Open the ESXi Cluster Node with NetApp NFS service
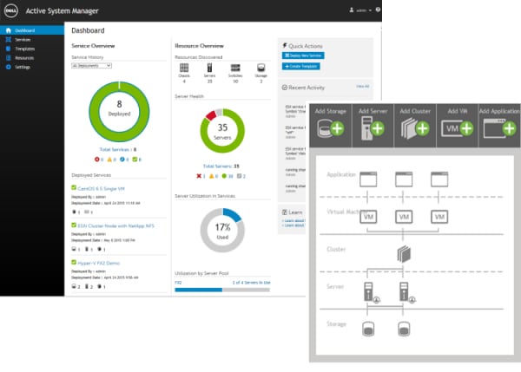Screen dimensions: 521x372 116,225
